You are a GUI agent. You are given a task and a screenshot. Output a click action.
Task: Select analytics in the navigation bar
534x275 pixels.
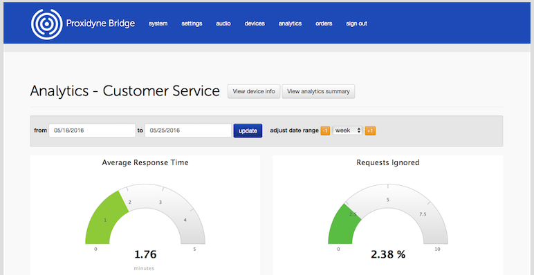click(290, 23)
